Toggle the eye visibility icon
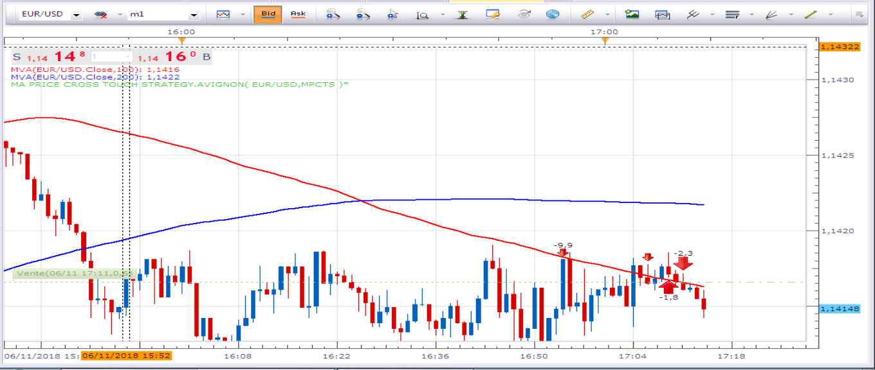Viewport: 875px width, 370px height. pos(524,14)
